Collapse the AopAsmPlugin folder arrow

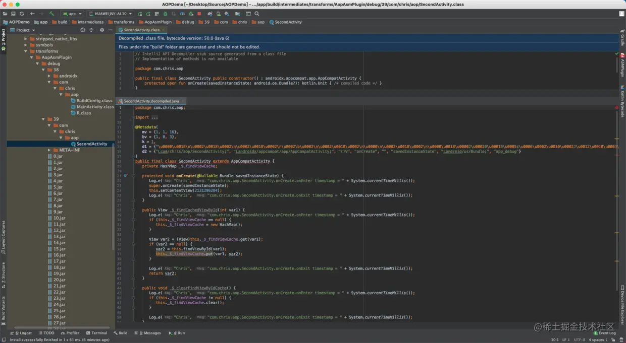32,57
